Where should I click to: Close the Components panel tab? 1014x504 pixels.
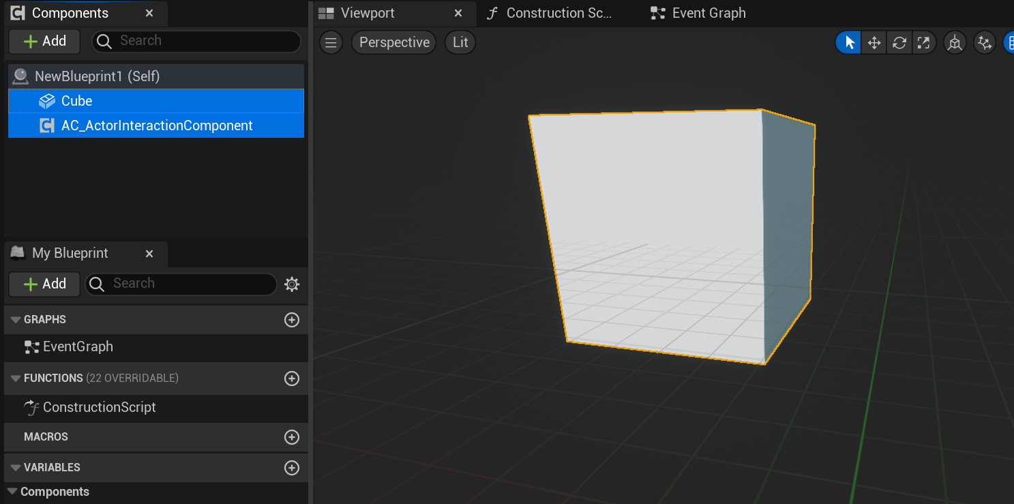(x=149, y=13)
